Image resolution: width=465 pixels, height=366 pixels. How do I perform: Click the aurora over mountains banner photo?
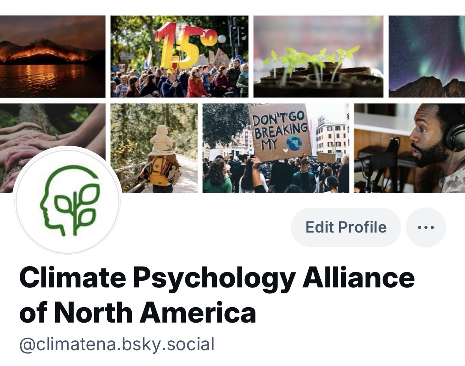427,56
